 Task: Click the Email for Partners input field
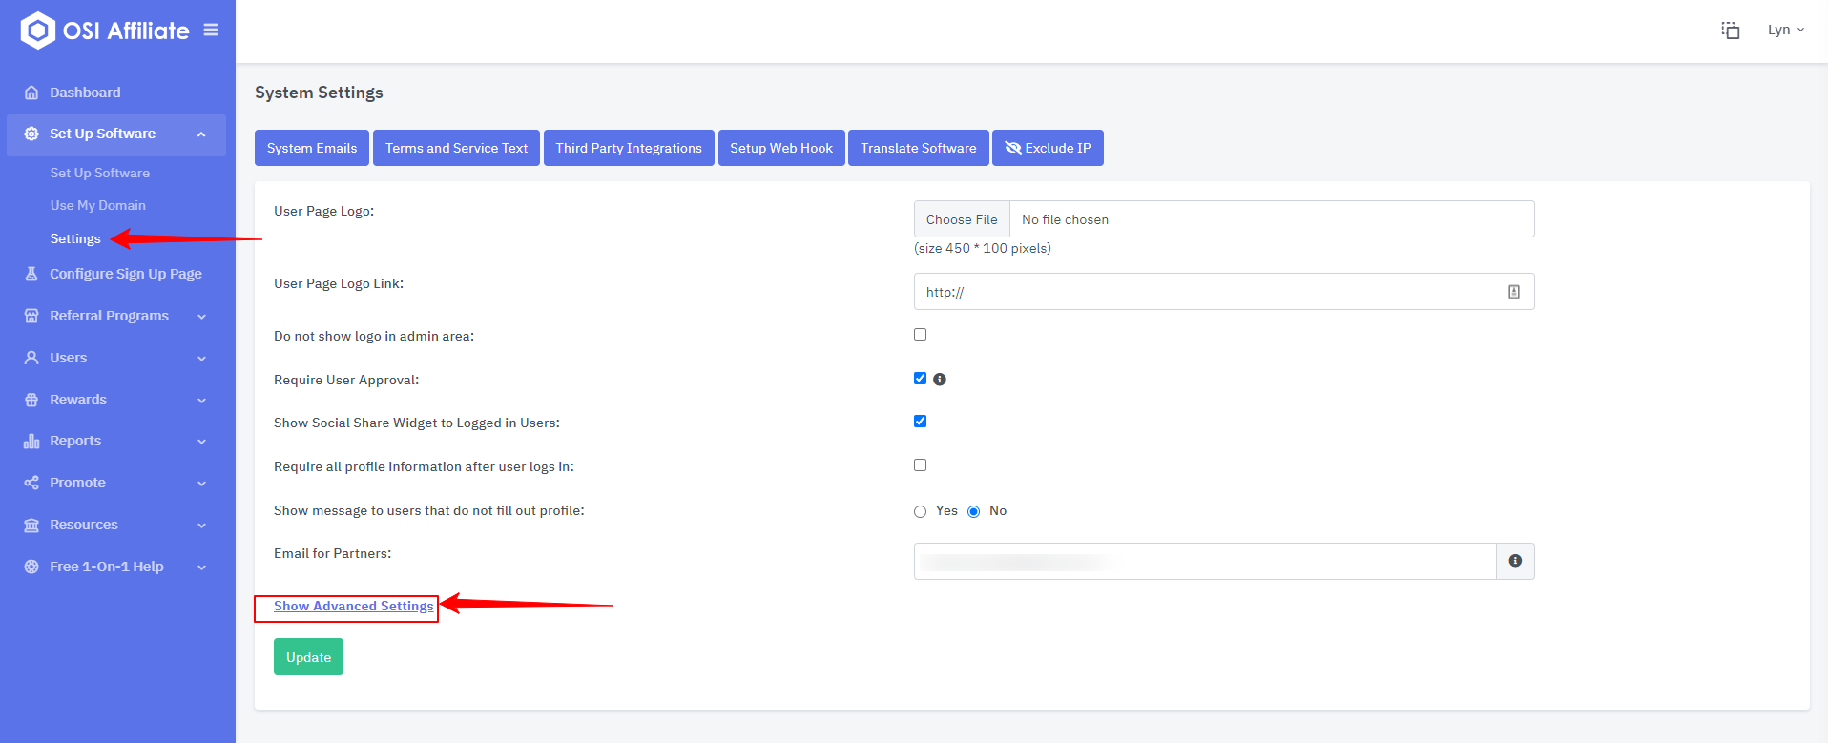point(1205,561)
